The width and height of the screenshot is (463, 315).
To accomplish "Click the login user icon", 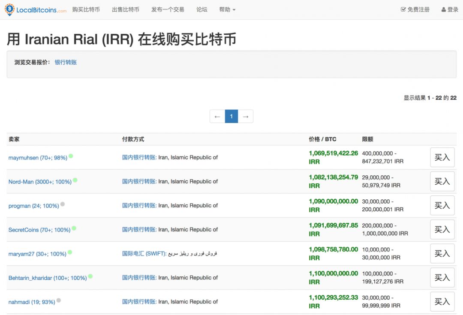I will click(444, 10).
